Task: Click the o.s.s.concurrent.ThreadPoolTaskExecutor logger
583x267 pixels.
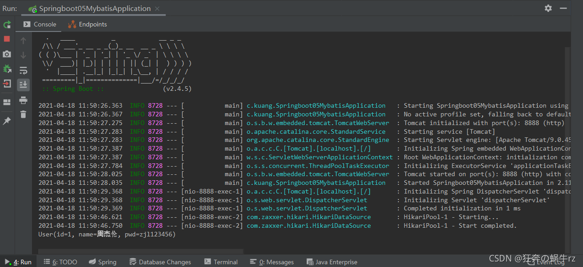Action: pos(318,166)
